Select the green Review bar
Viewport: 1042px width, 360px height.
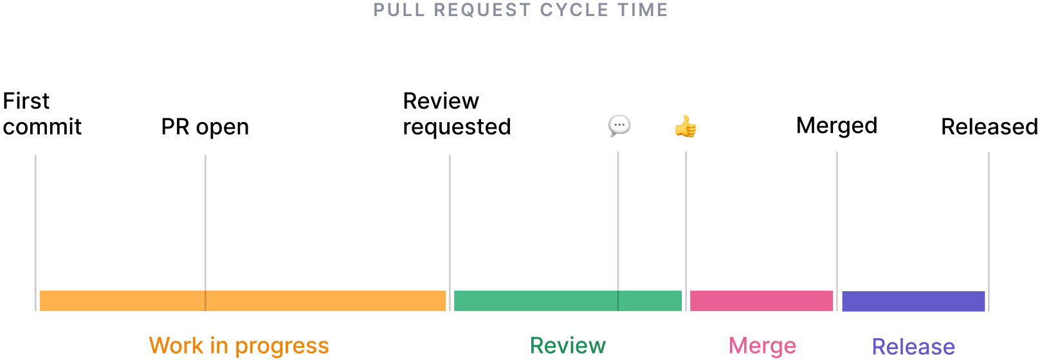coord(568,301)
